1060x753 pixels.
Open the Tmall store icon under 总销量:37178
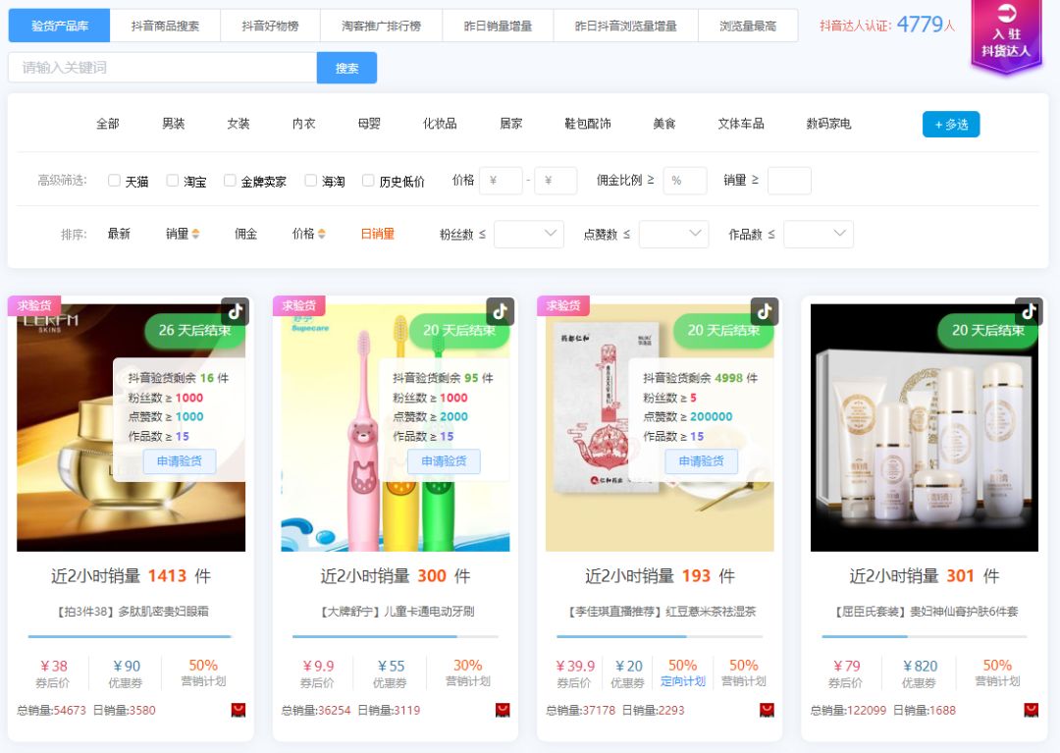pyautogui.click(x=767, y=709)
